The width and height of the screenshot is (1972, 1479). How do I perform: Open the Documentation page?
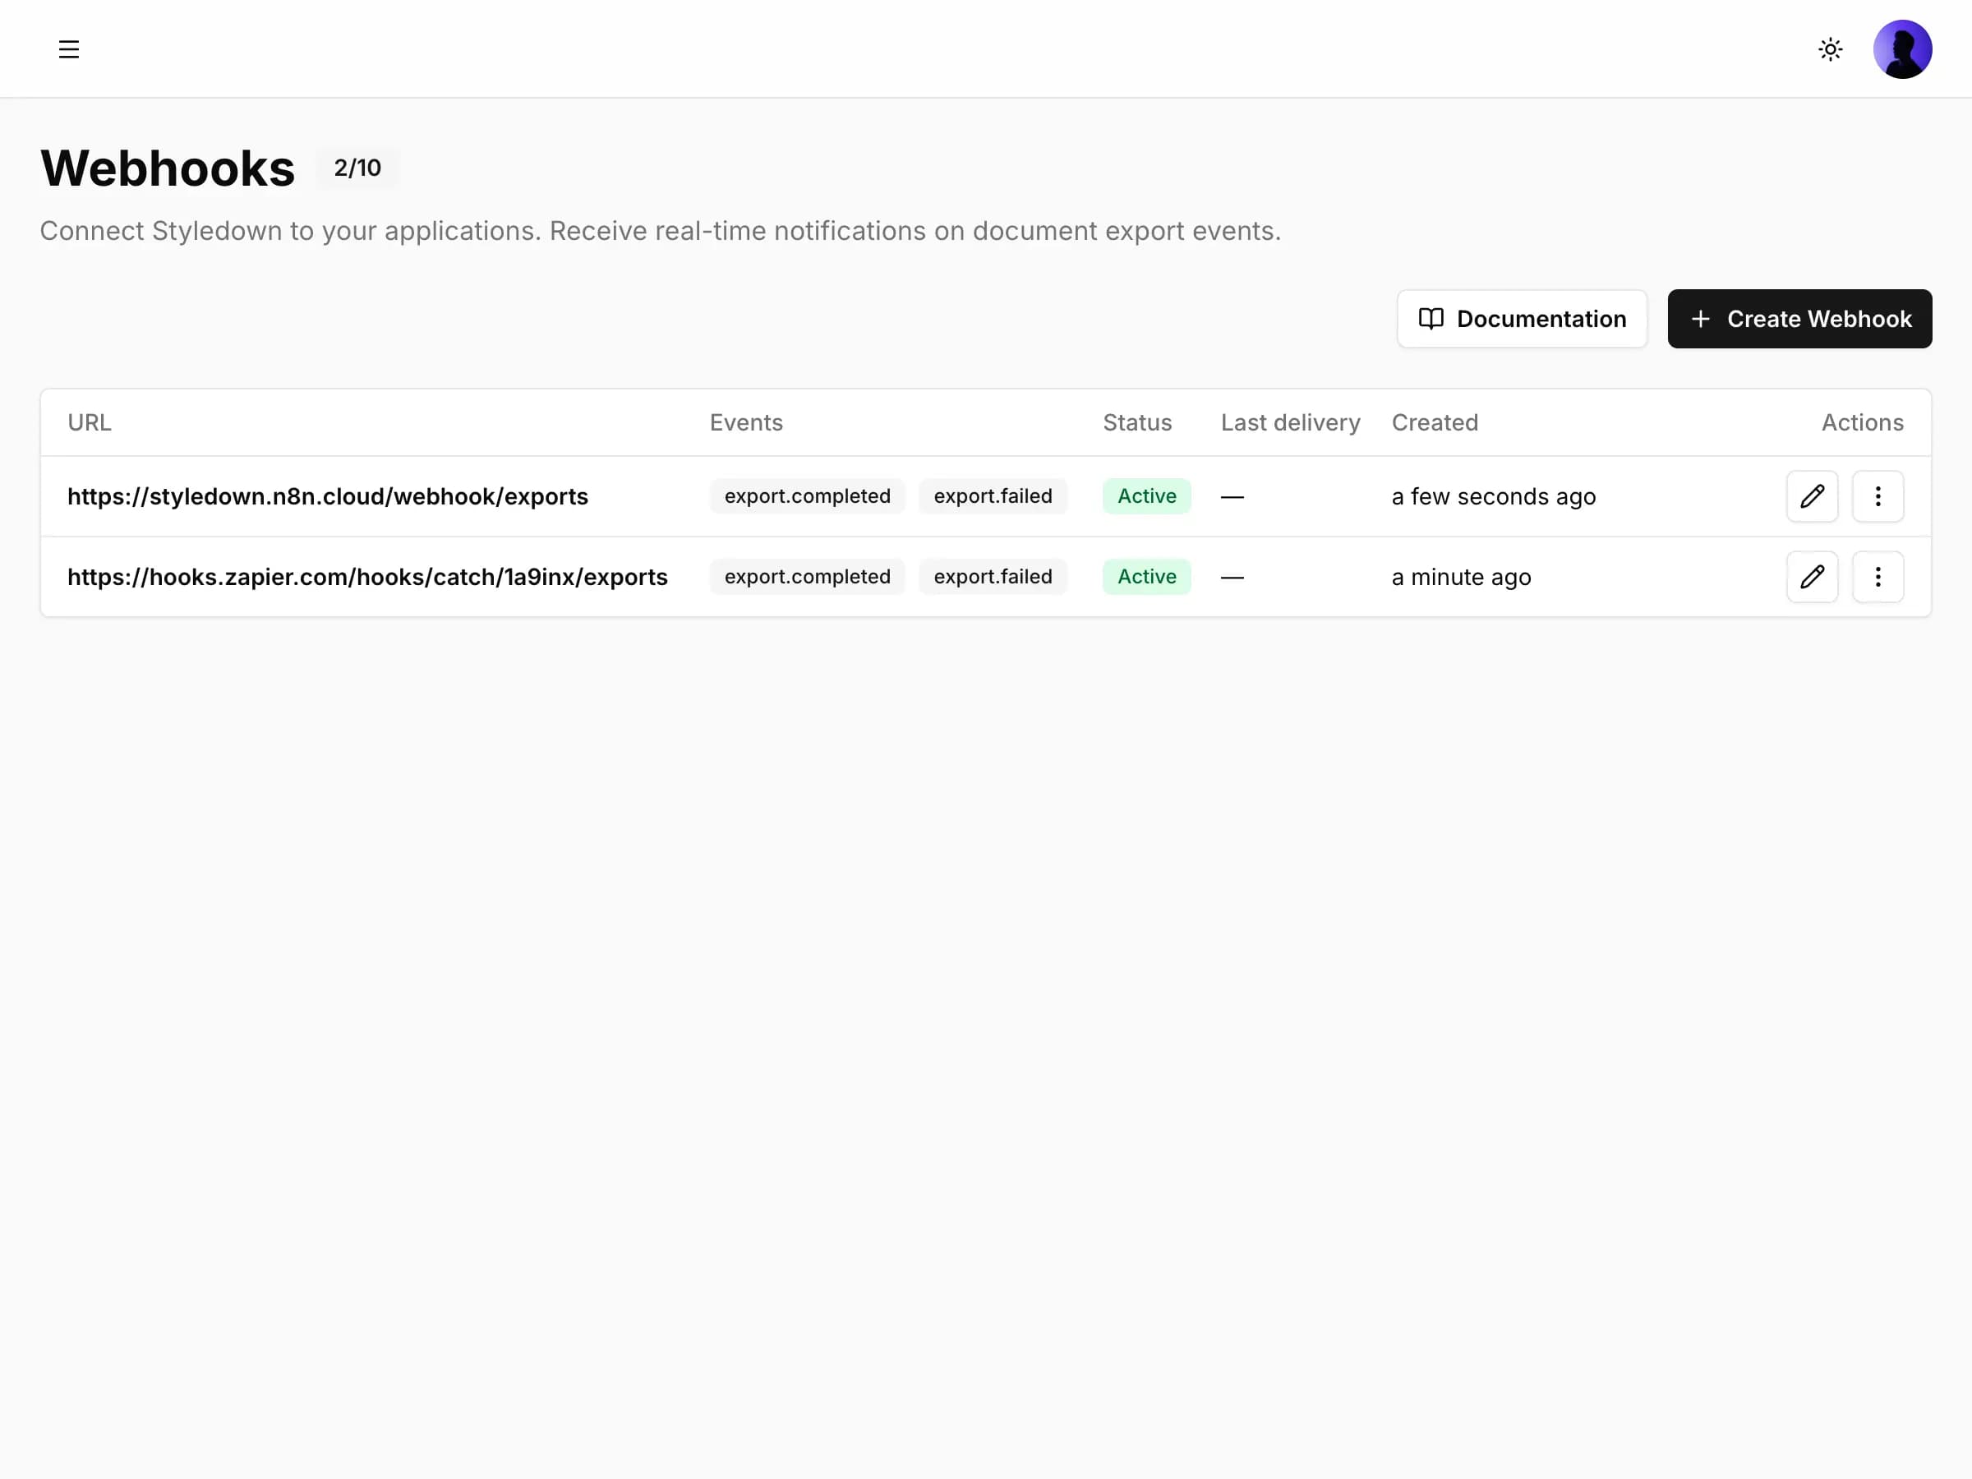(x=1522, y=318)
